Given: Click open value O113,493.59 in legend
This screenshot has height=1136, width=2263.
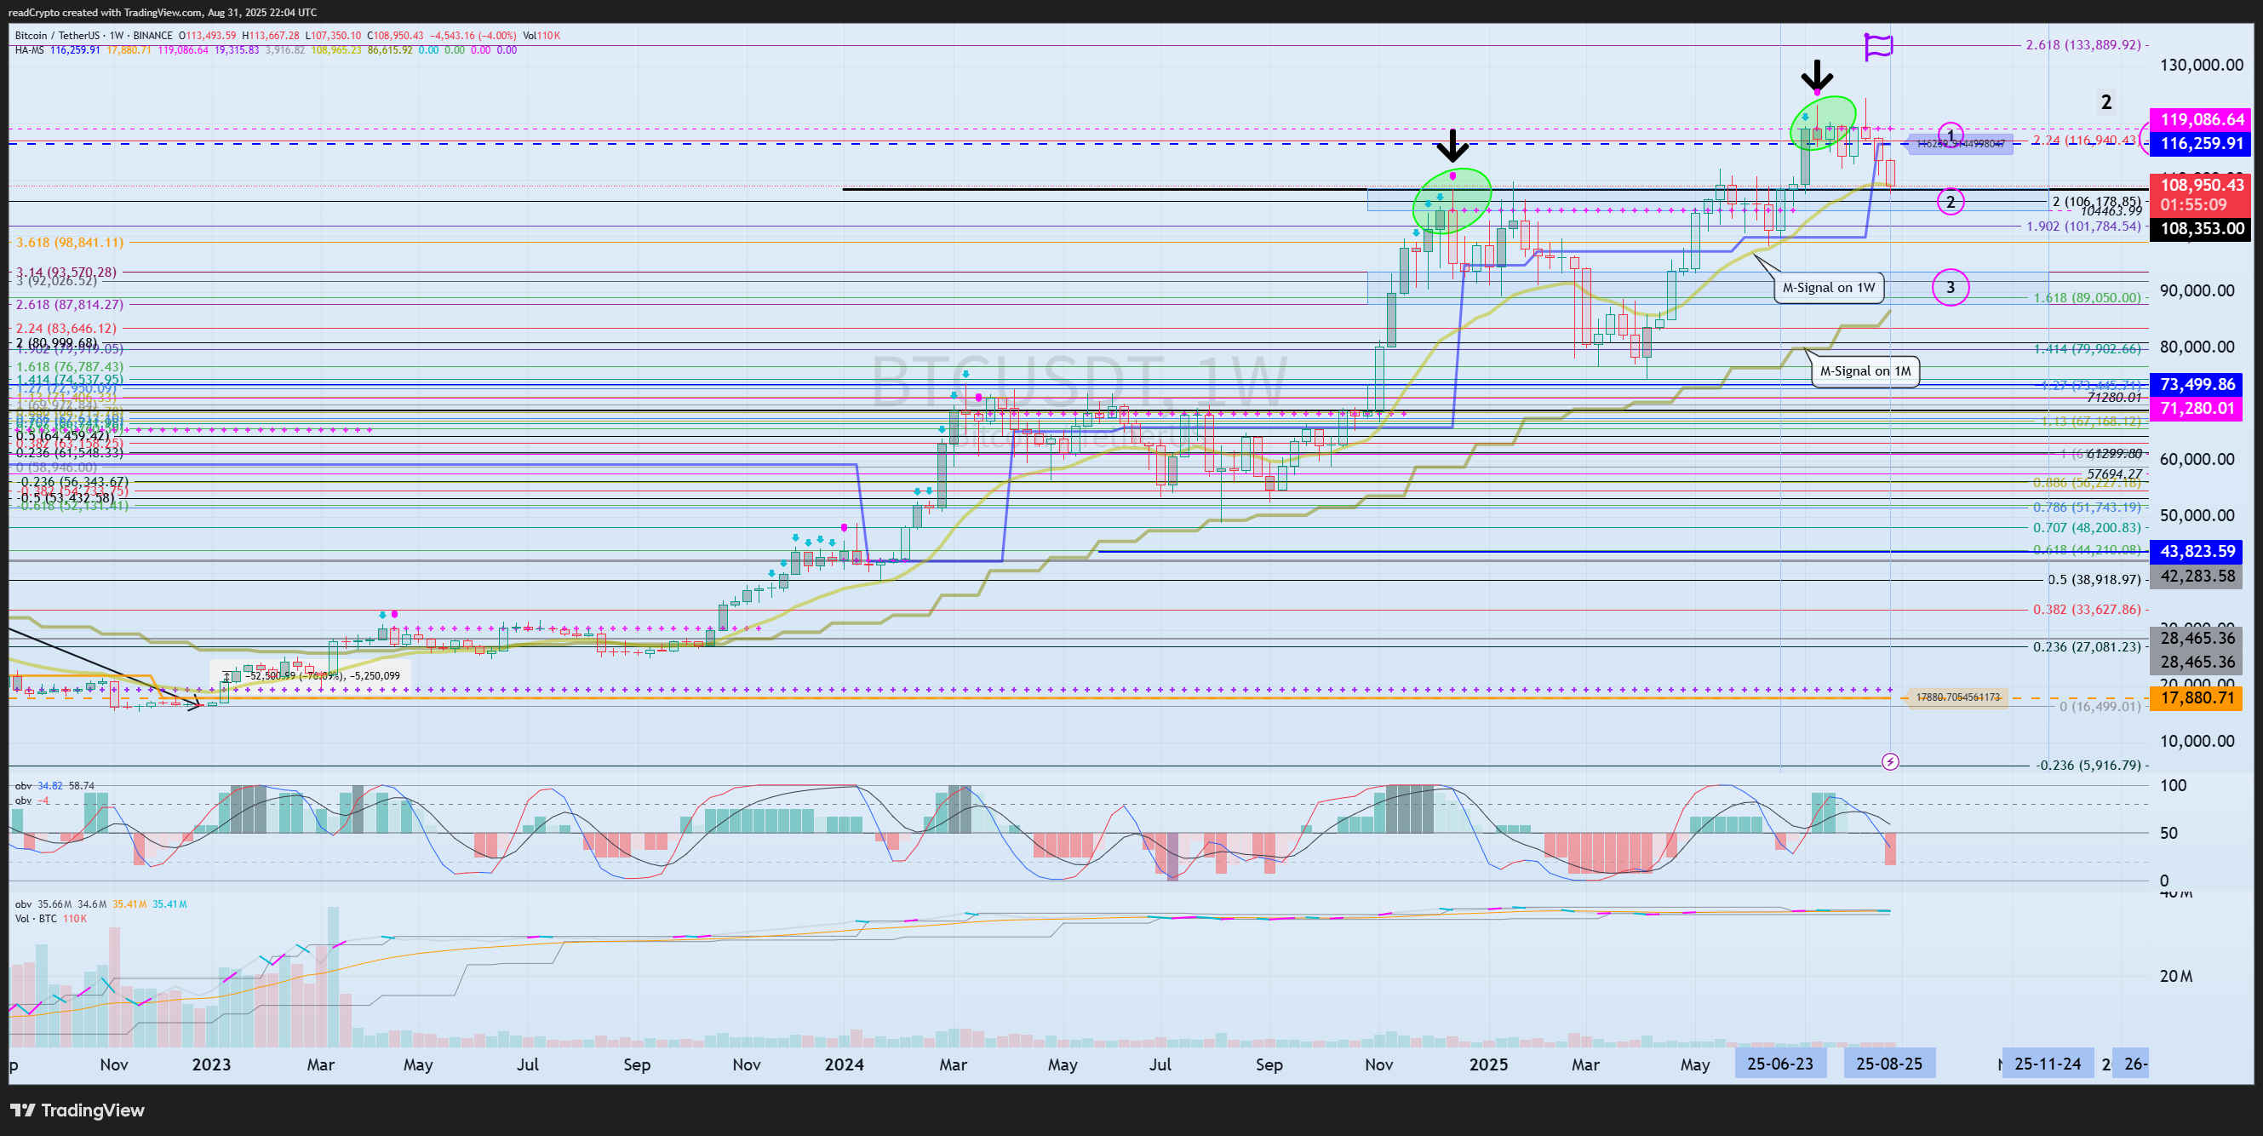Looking at the screenshot, I should (x=208, y=36).
